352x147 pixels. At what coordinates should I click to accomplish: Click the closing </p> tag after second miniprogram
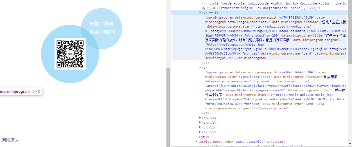[206, 113]
